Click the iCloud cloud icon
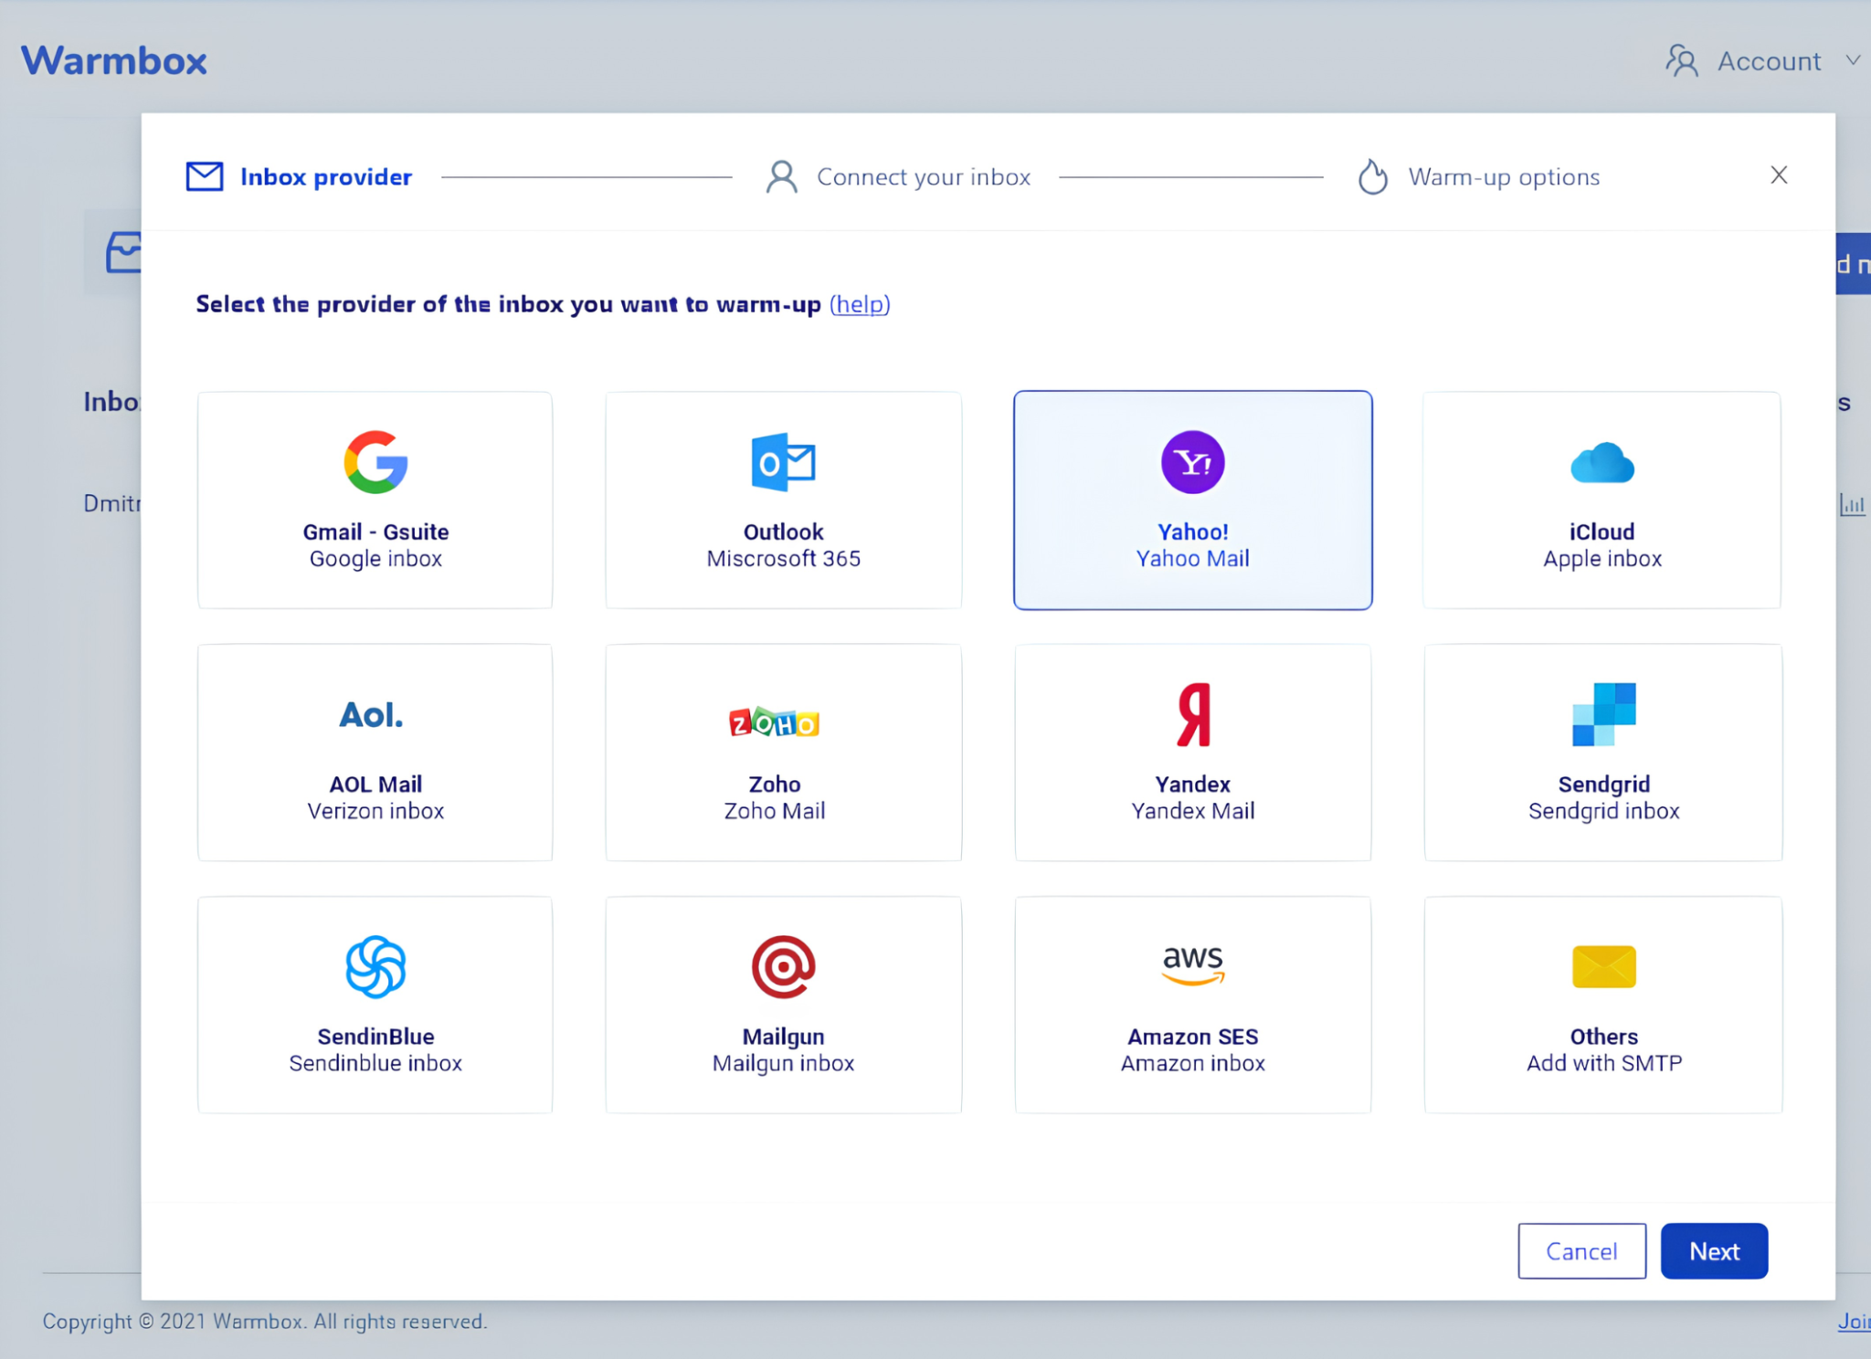Viewport: 1871px width, 1359px height. (1602, 463)
